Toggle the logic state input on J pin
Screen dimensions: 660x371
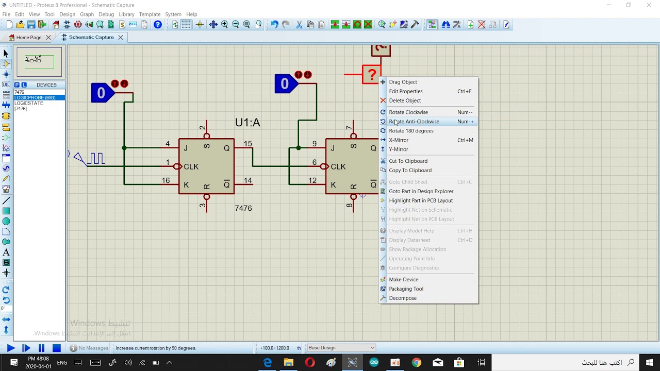[x=103, y=93]
